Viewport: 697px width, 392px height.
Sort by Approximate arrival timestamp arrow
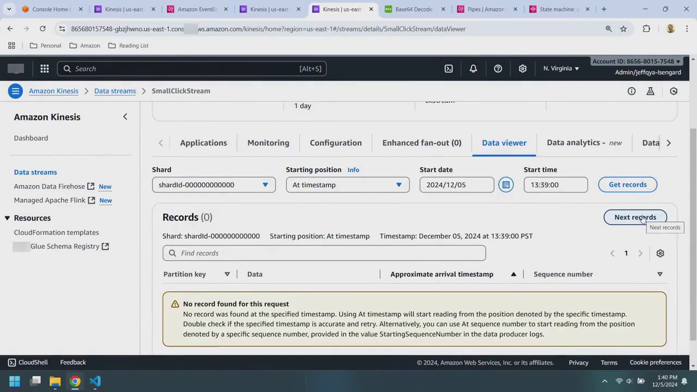[x=513, y=274]
